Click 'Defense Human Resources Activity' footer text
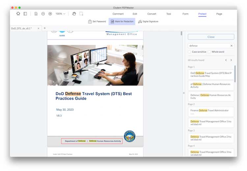 click(105, 141)
